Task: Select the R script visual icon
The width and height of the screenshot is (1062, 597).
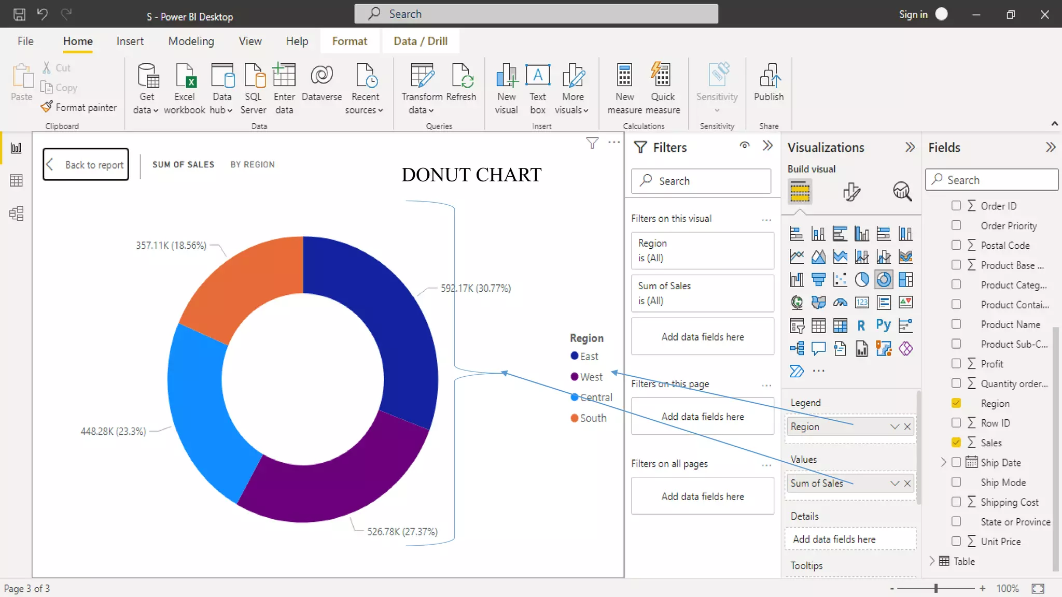Action: [861, 325]
